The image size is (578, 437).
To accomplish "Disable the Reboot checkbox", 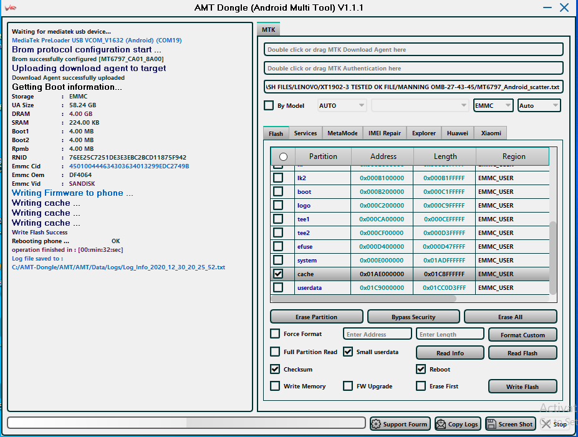I will click(421, 369).
